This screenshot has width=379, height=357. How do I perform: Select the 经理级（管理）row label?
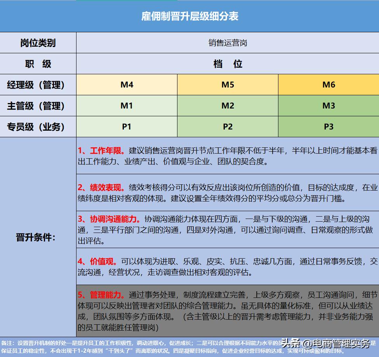point(38,85)
